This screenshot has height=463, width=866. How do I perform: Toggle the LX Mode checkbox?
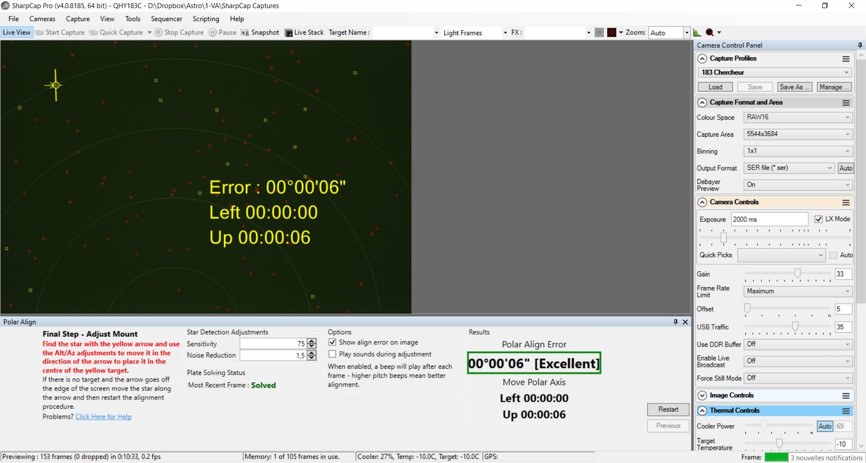819,219
